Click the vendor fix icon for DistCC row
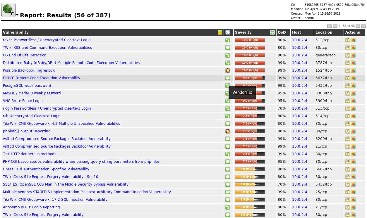Viewport: 367px width, 218px height. pyautogui.click(x=227, y=78)
